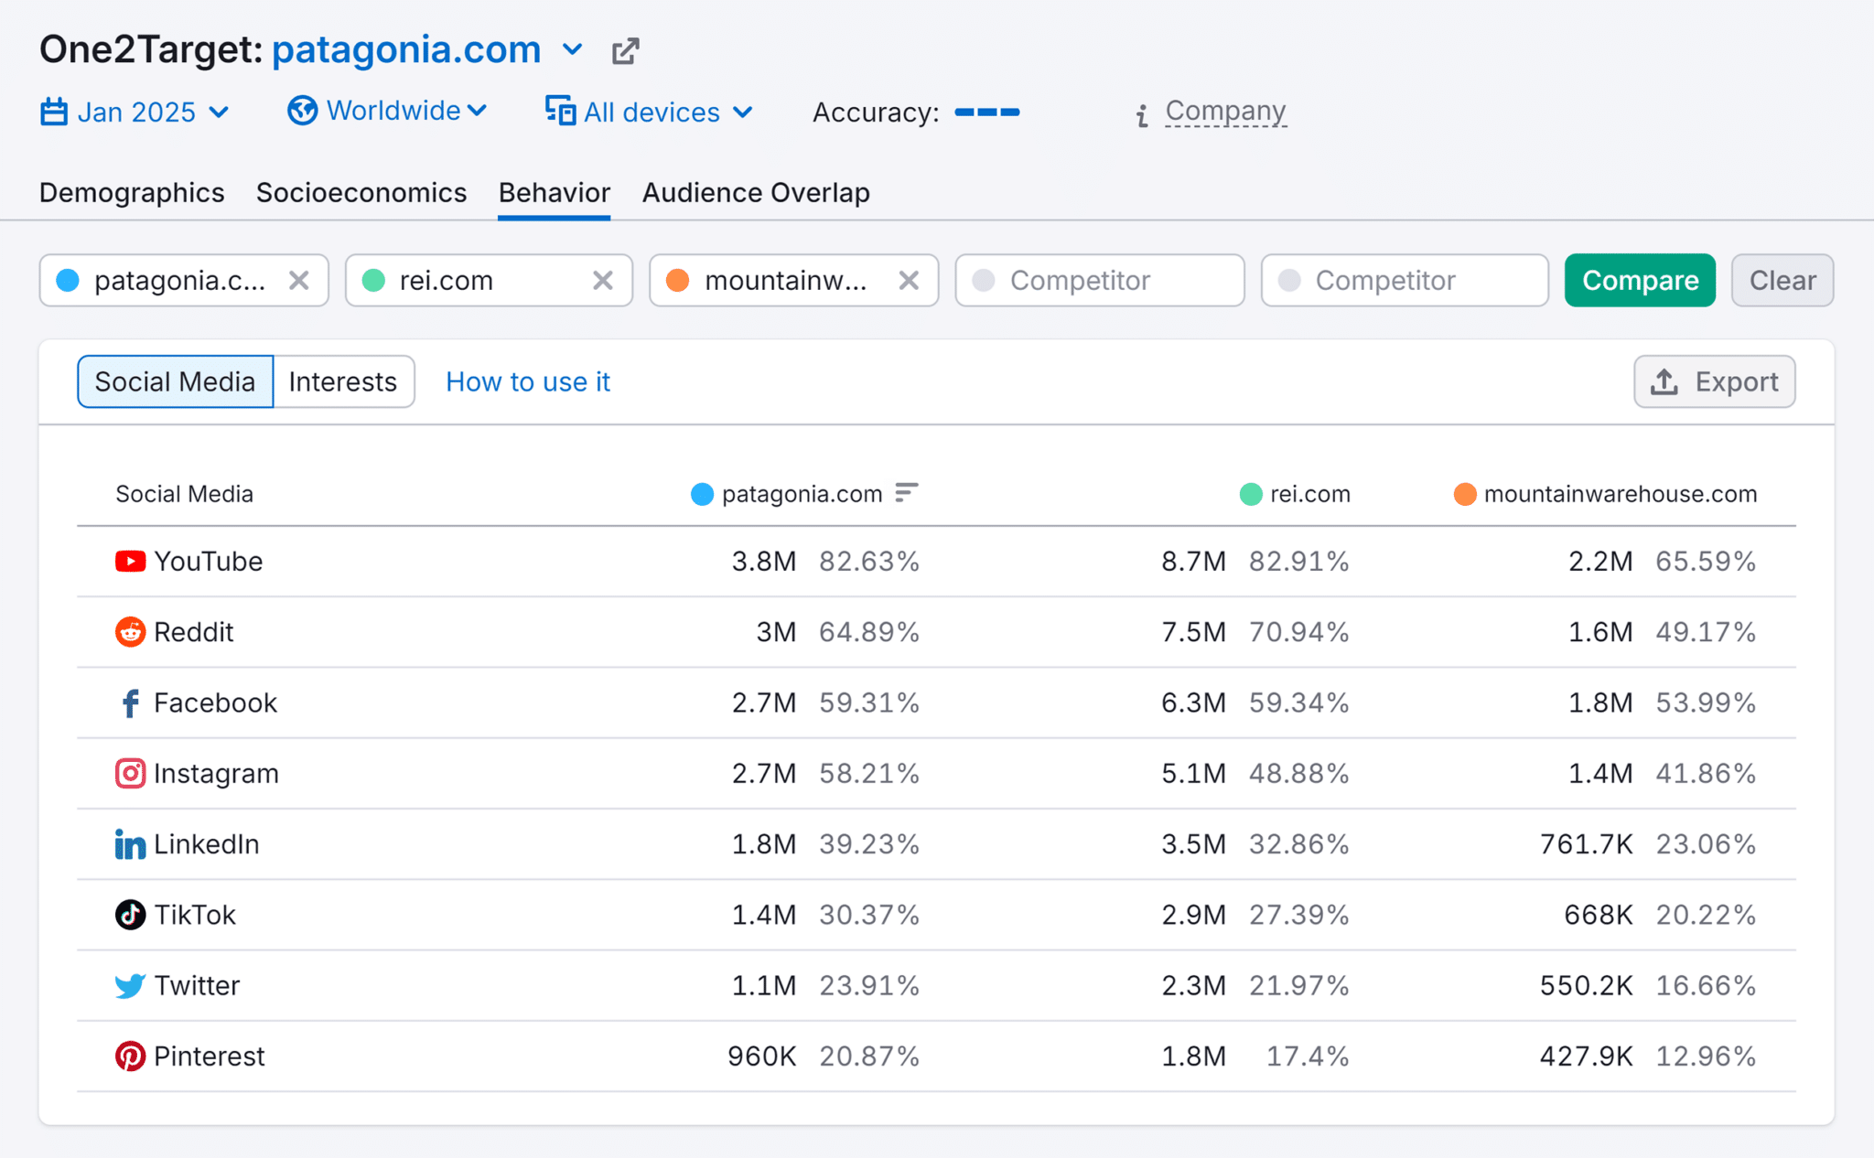Click the LinkedIn logo icon
The image size is (1874, 1158).
[130, 844]
